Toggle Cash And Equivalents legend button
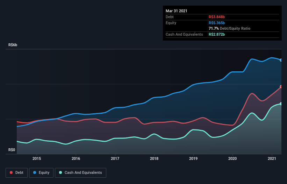This screenshot has width=287, height=184. click(x=80, y=173)
